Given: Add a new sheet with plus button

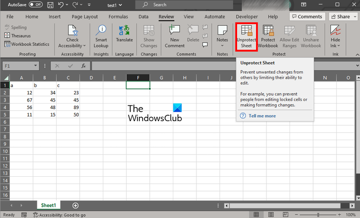Looking at the screenshot, I should tap(76, 206).
